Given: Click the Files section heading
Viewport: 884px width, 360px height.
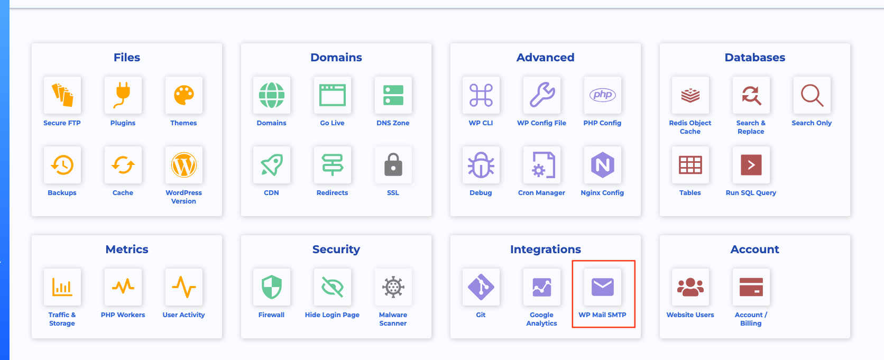Looking at the screenshot, I should 127,58.
